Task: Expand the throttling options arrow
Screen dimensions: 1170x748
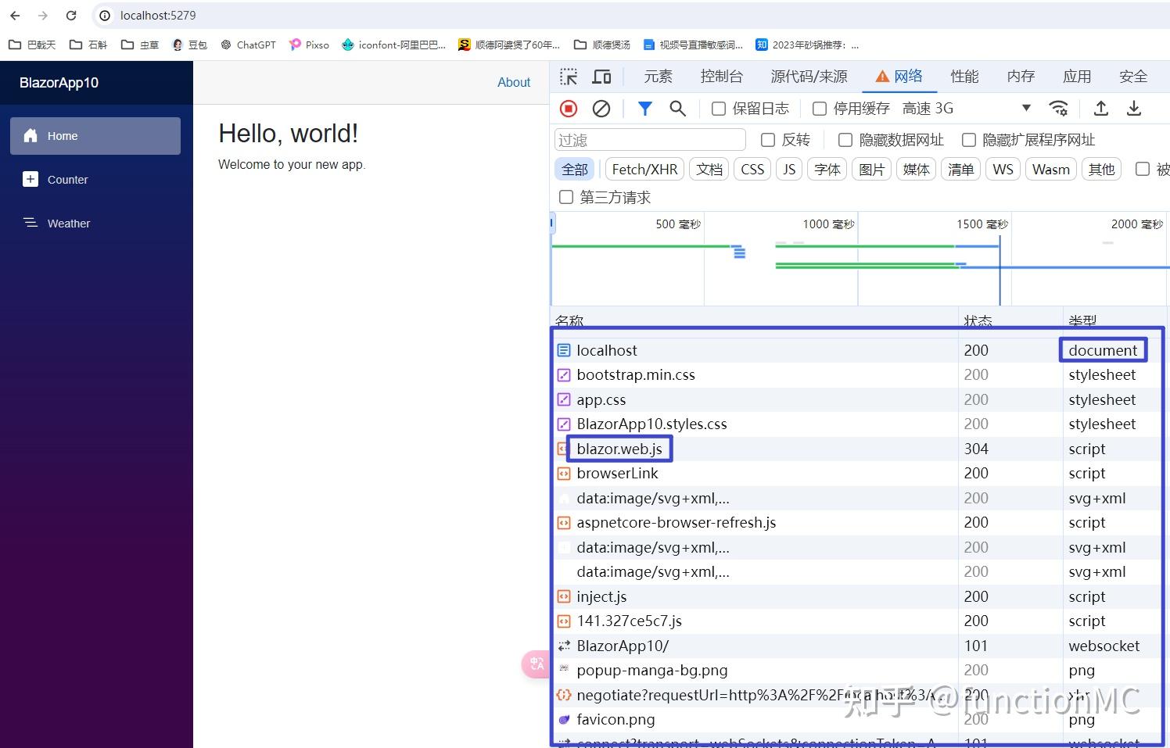Action: tap(1025, 108)
